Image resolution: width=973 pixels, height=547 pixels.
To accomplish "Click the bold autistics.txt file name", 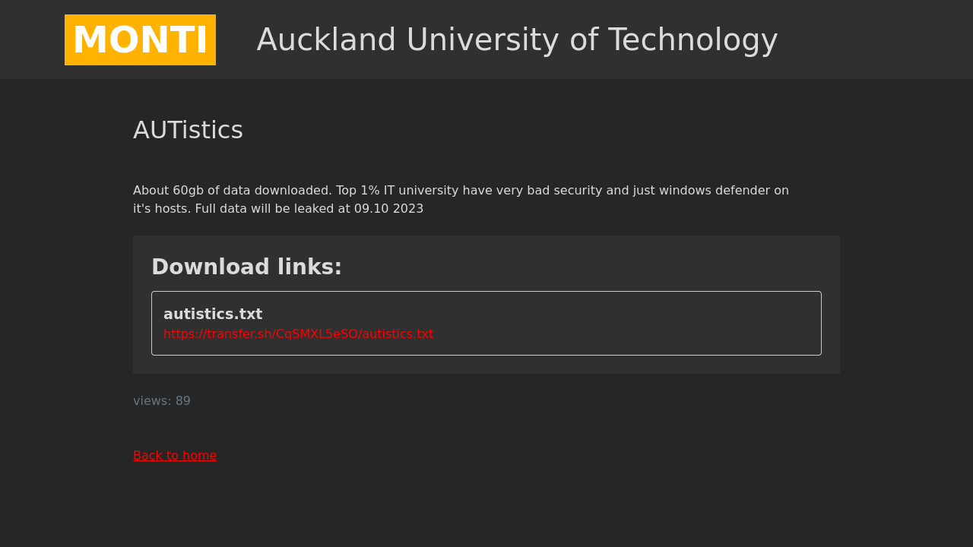I will [x=213, y=314].
